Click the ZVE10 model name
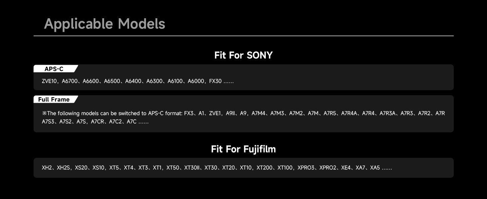 point(49,81)
